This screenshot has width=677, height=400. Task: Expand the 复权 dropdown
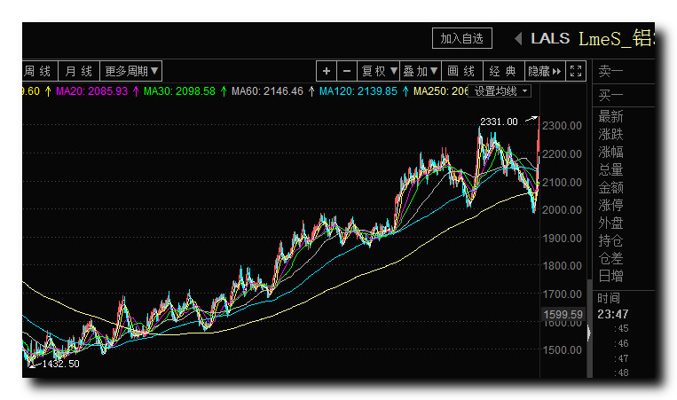pyautogui.click(x=379, y=71)
